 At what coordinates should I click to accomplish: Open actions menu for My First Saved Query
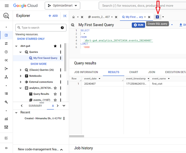[61, 58]
